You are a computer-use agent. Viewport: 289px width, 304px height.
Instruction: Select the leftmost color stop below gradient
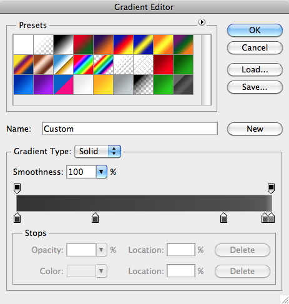[x=17, y=218]
